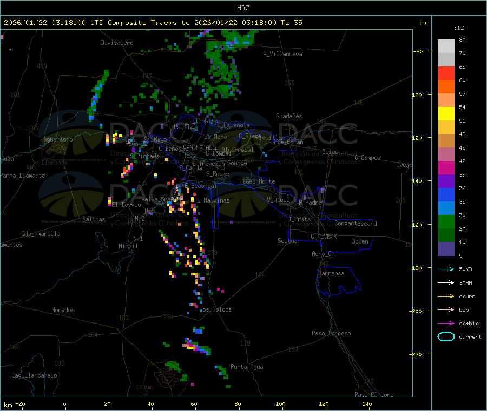This screenshot has height=411, width=487.
Task: Click the magenta eb+bip arrow icon
Action: click(446, 324)
